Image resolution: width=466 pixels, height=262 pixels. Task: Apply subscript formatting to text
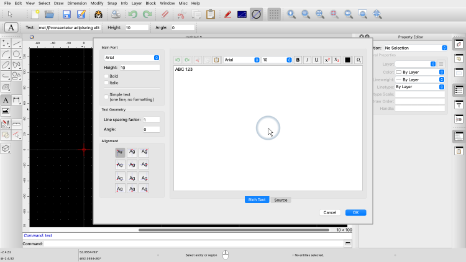337,60
